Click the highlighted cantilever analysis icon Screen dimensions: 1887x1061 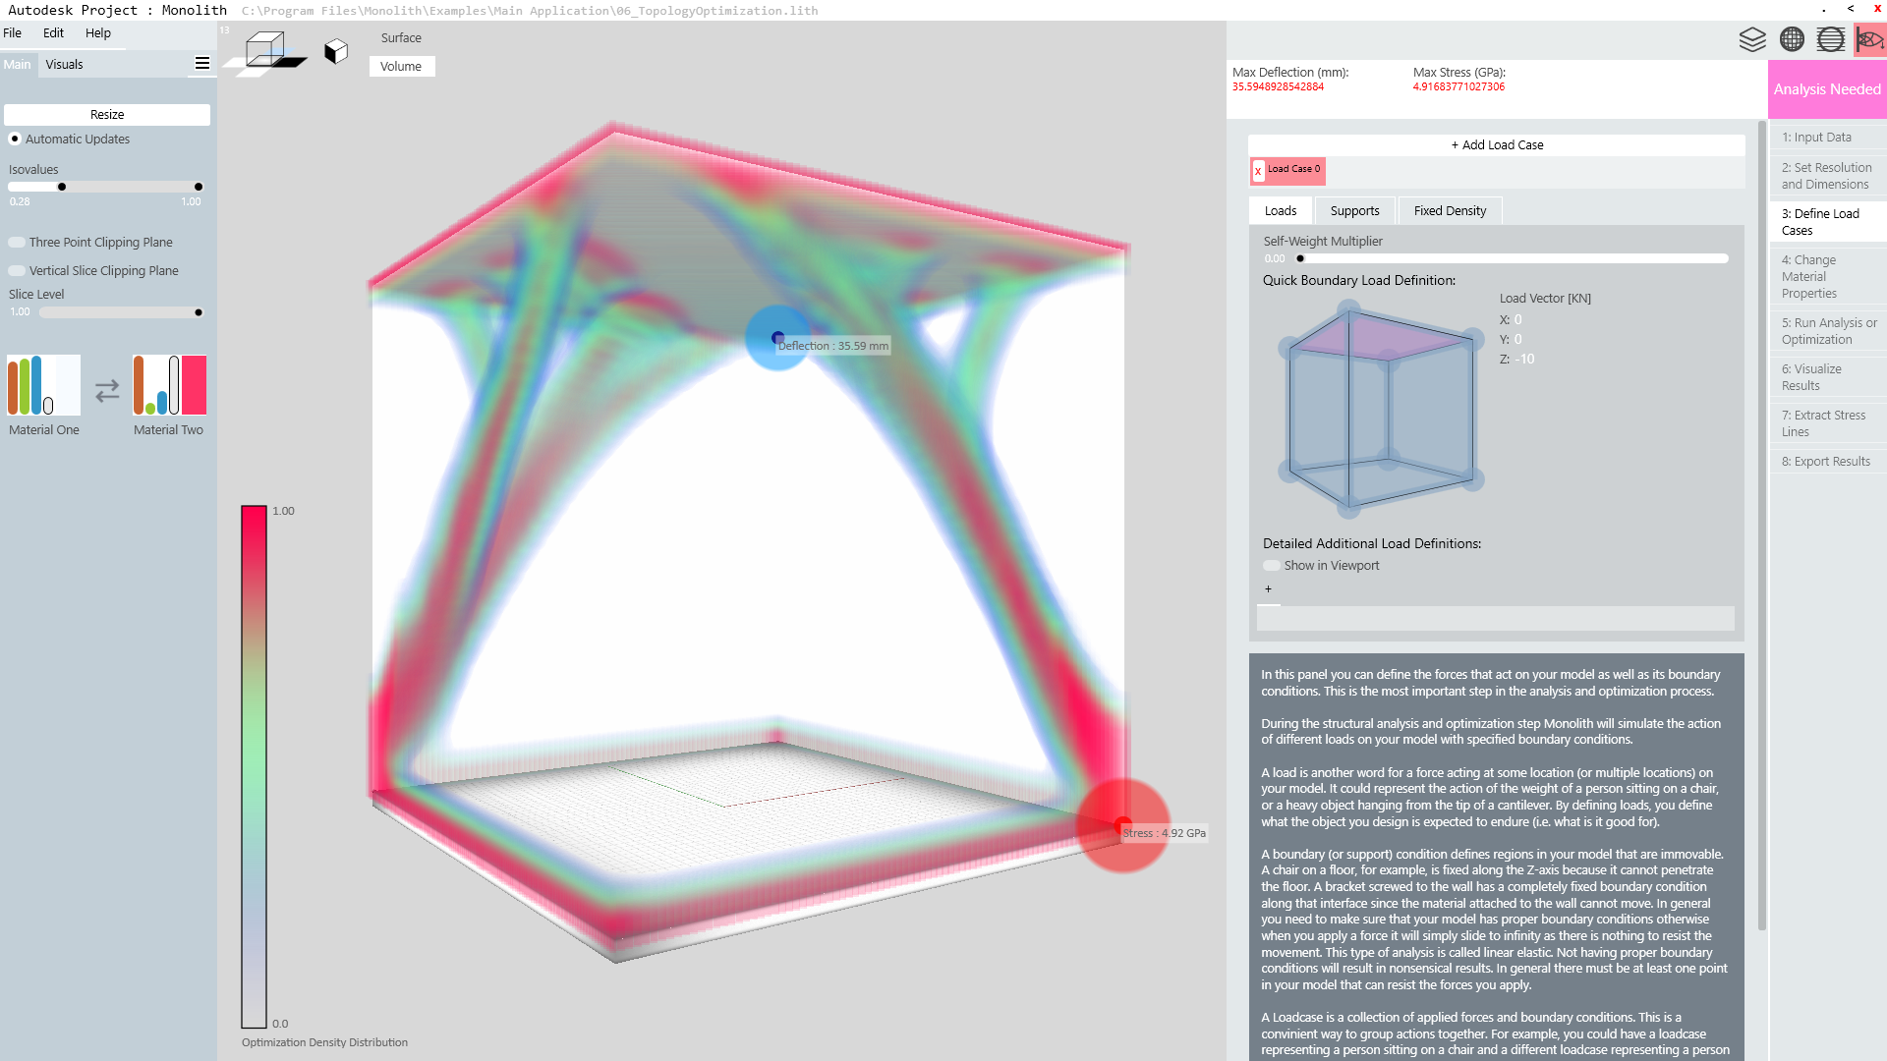1869,39
